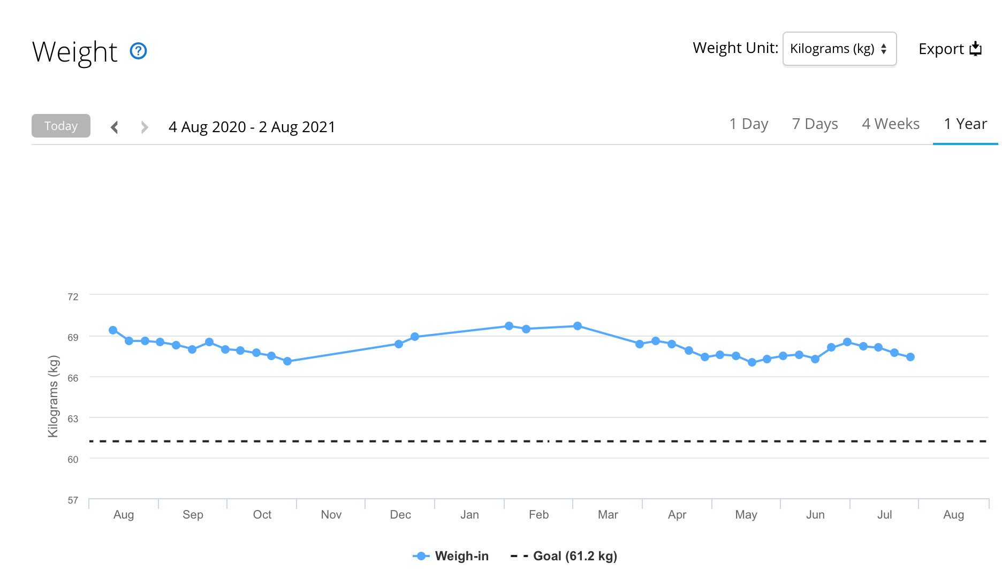Click the Export download icon
This screenshot has height=571, width=1002.
976,49
